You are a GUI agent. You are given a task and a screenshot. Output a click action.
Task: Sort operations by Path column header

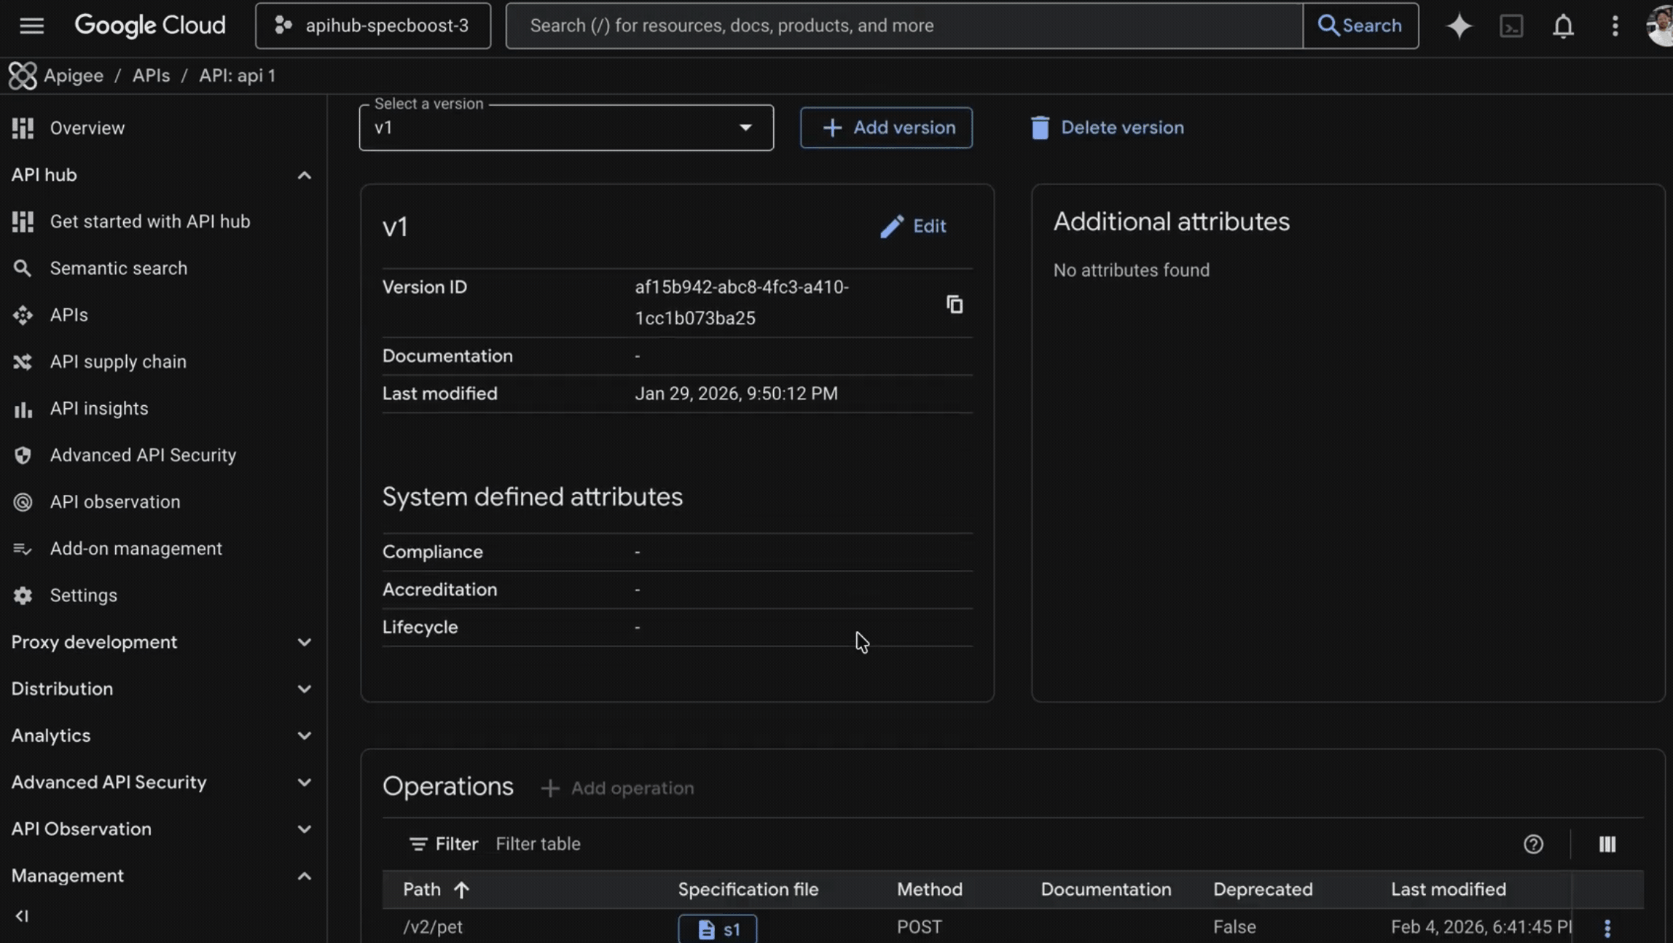click(x=423, y=889)
